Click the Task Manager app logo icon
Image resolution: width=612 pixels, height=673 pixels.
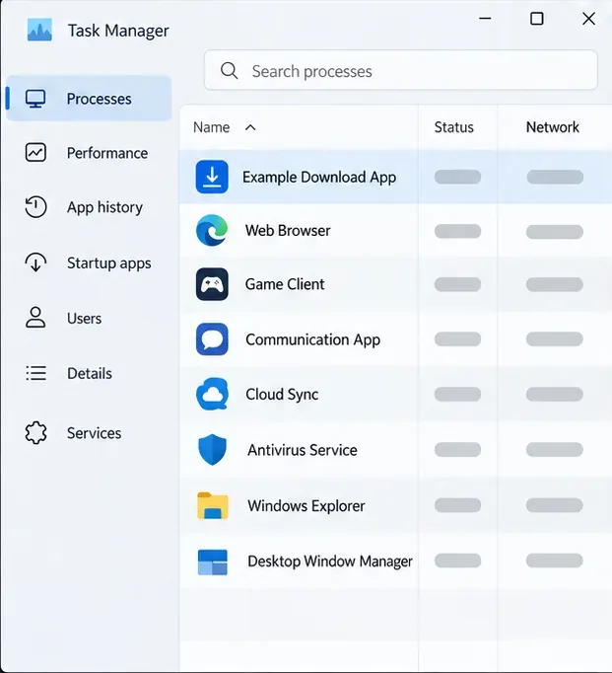point(39,30)
